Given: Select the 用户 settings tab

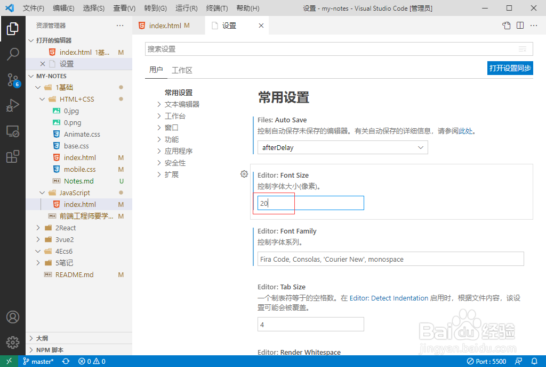Looking at the screenshot, I should (156, 70).
